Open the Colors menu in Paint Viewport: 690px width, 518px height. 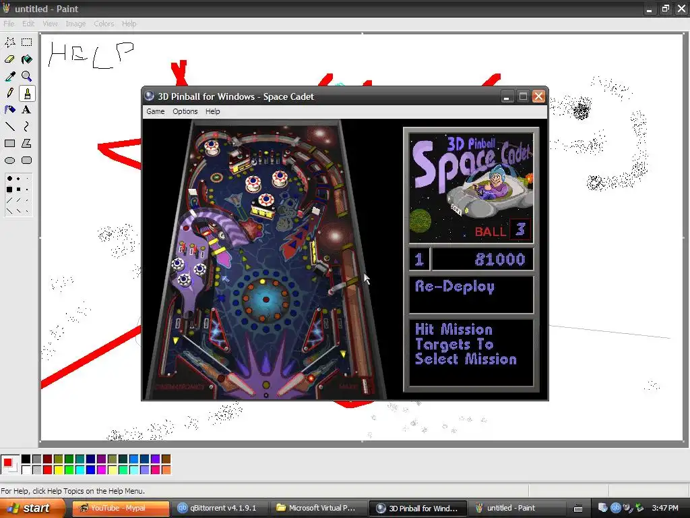[x=104, y=24]
